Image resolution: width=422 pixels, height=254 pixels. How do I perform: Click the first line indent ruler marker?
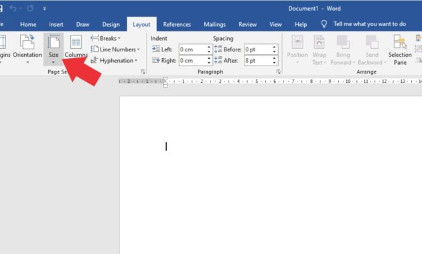tap(165, 79)
